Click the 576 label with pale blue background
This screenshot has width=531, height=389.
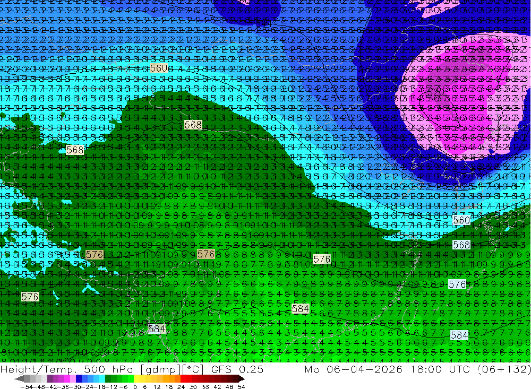[x=457, y=284]
